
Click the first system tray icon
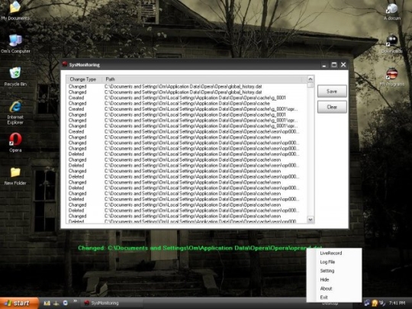[366, 303]
